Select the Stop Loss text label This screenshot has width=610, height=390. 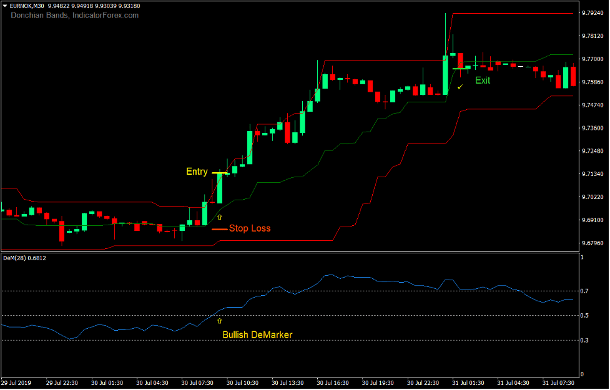(x=250, y=228)
